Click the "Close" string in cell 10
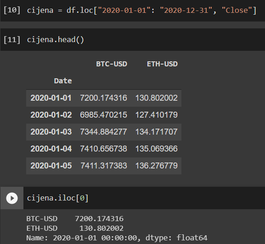 [237, 10]
